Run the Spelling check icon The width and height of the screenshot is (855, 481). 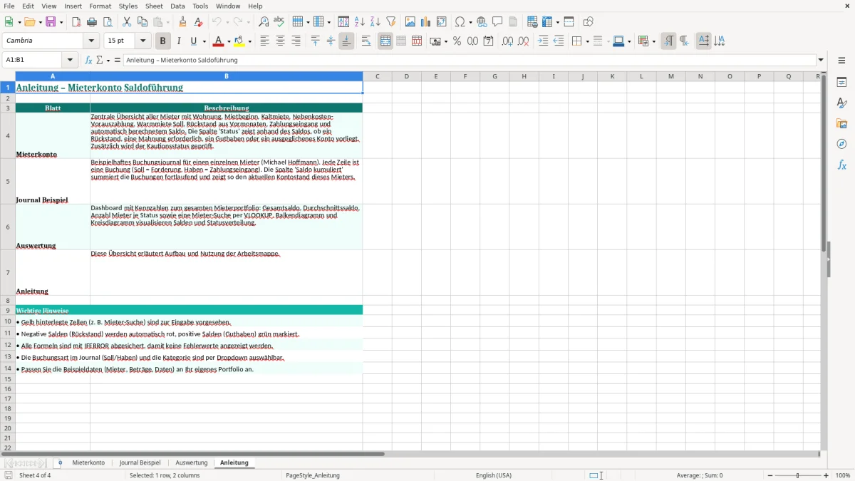(x=279, y=22)
